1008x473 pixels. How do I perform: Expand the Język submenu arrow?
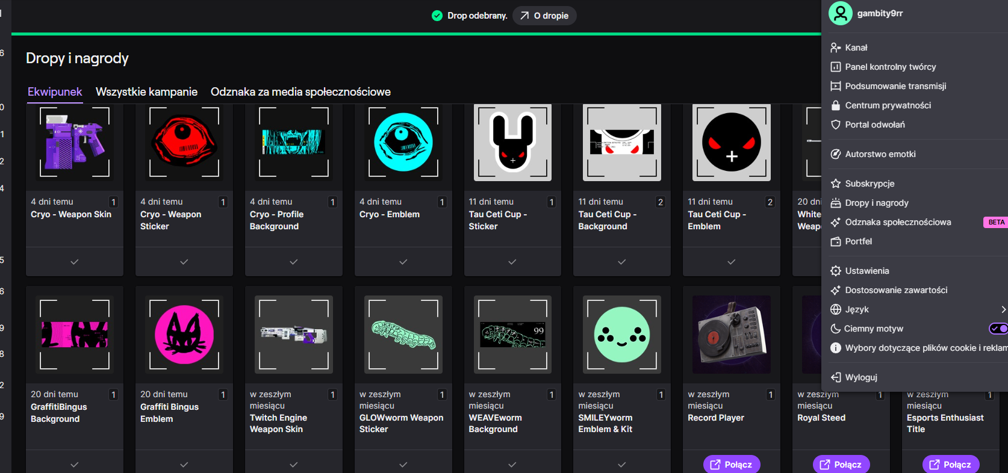pyautogui.click(x=1003, y=309)
